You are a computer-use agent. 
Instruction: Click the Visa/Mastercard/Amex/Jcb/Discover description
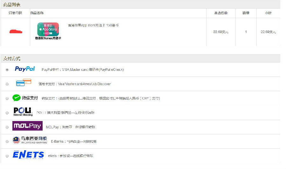(x=74, y=84)
